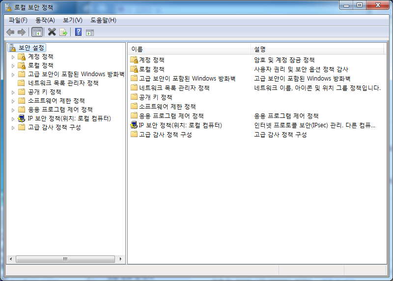Click description starting '네트워크 이름, 아이콘'
This screenshot has height=281, width=393.
(317, 88)
